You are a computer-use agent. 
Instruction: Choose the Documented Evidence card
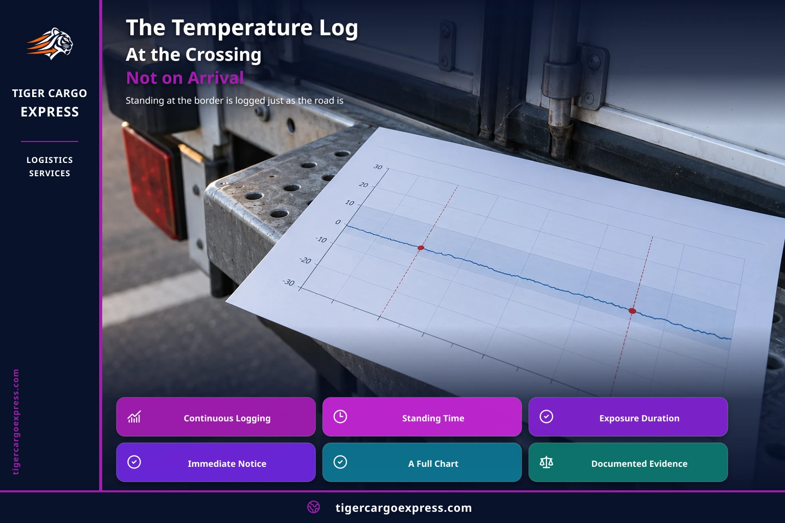[x=628, y=462]
